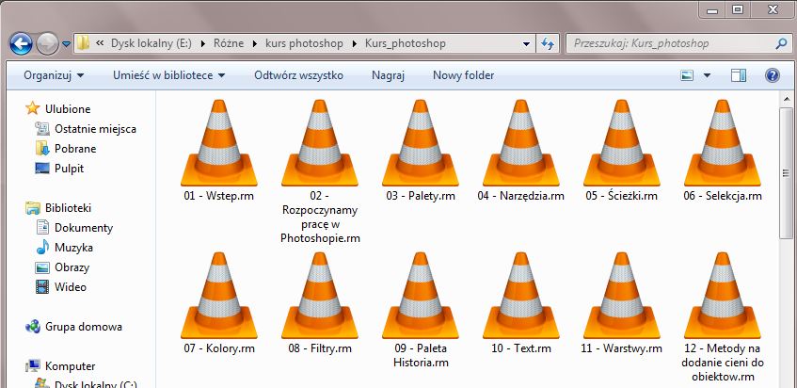Click the Muzyka note icon in sidebar
This screenshot has width=797, height=388.
coord(42,248)
